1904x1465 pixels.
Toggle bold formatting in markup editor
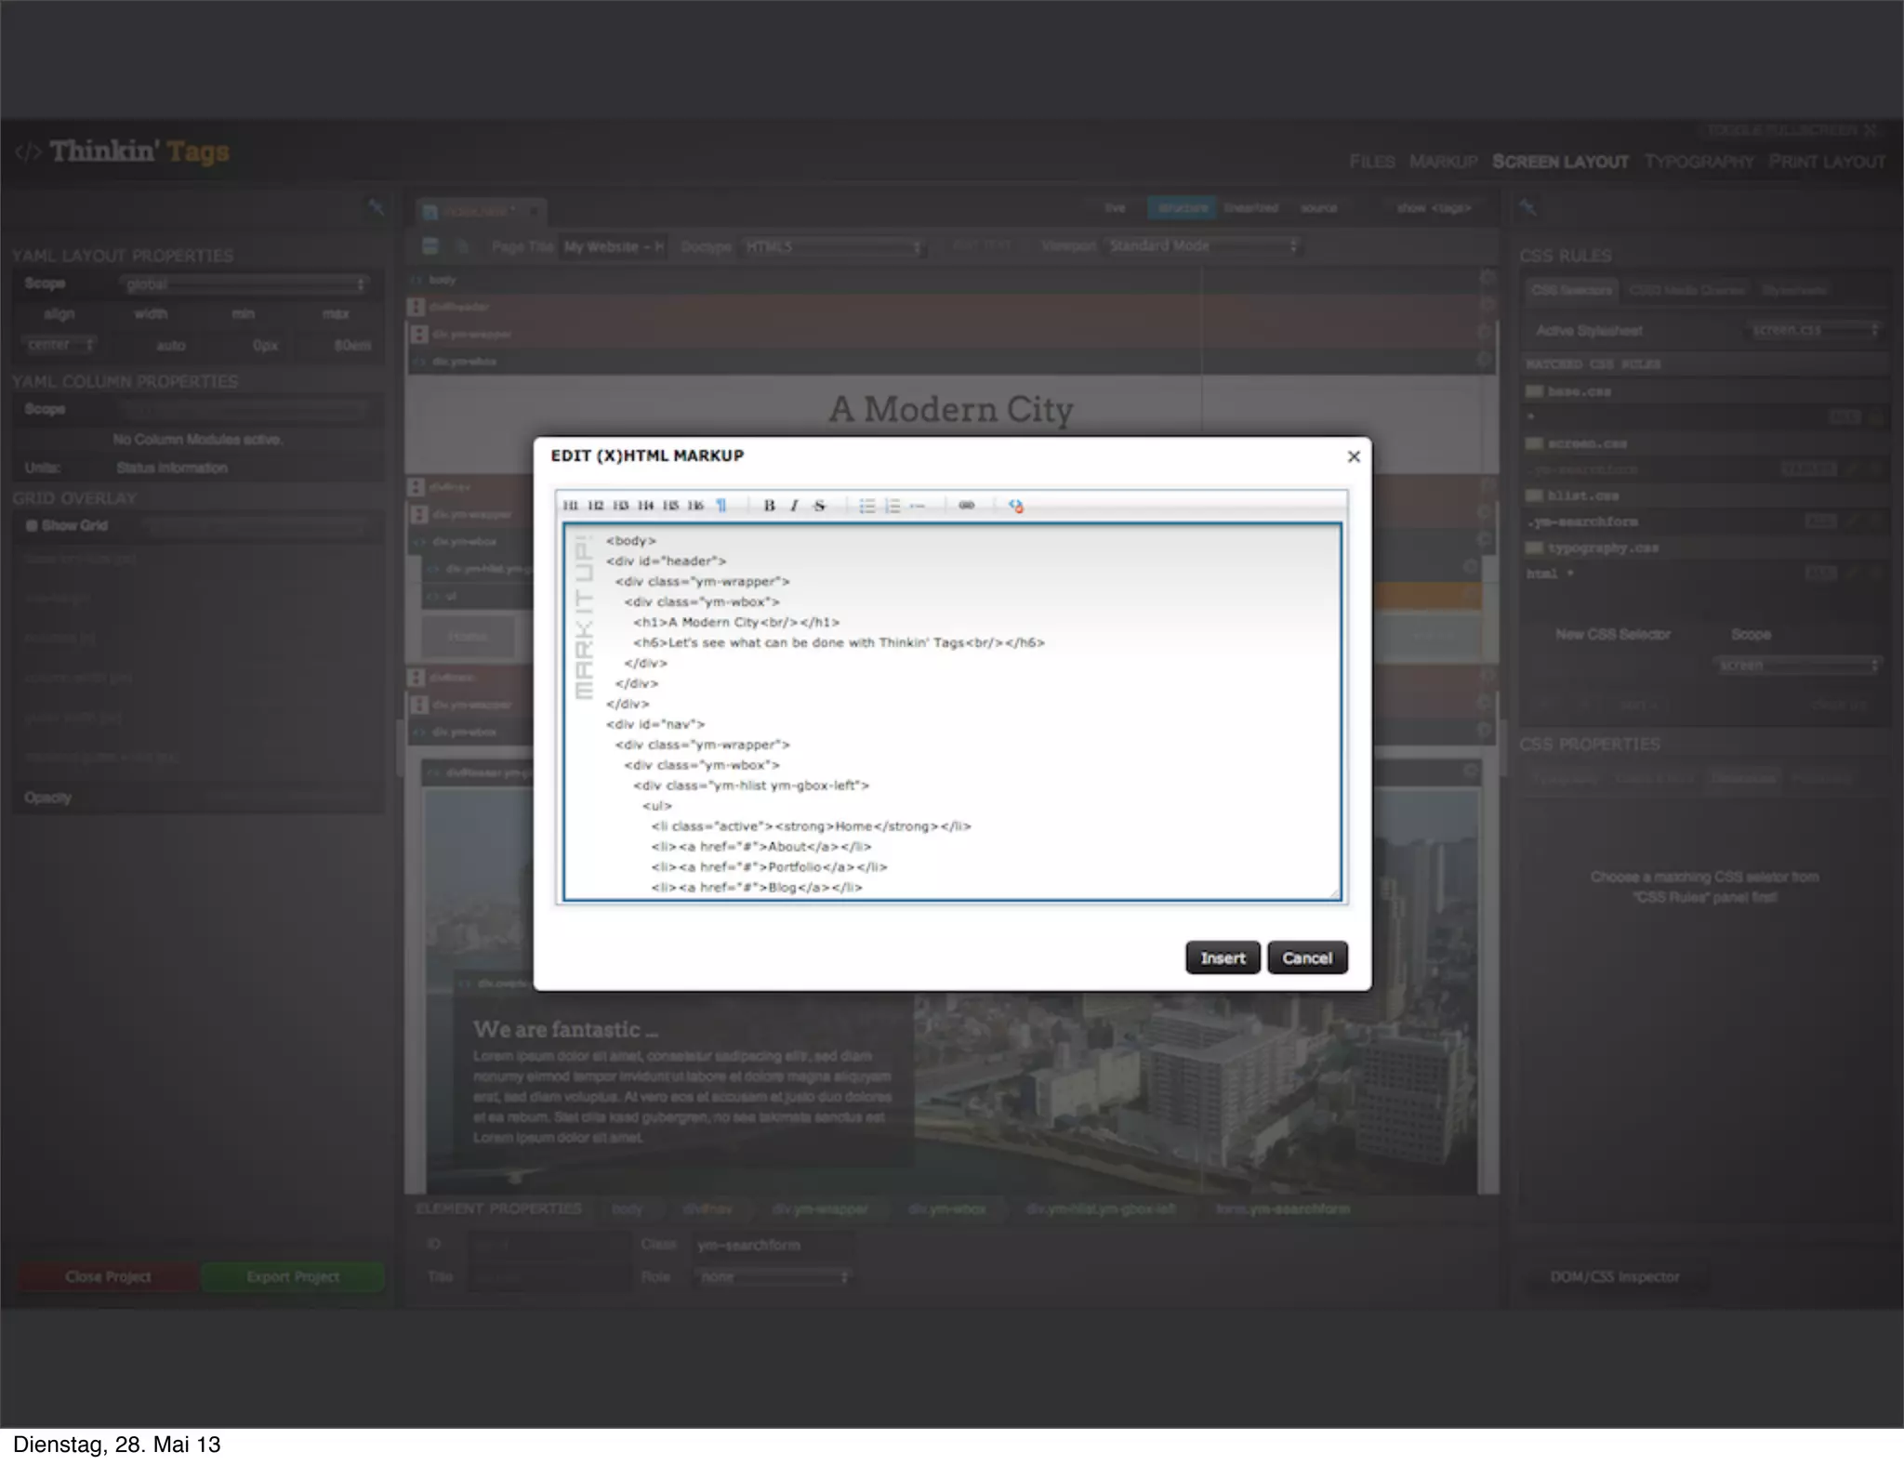(769, 506)
